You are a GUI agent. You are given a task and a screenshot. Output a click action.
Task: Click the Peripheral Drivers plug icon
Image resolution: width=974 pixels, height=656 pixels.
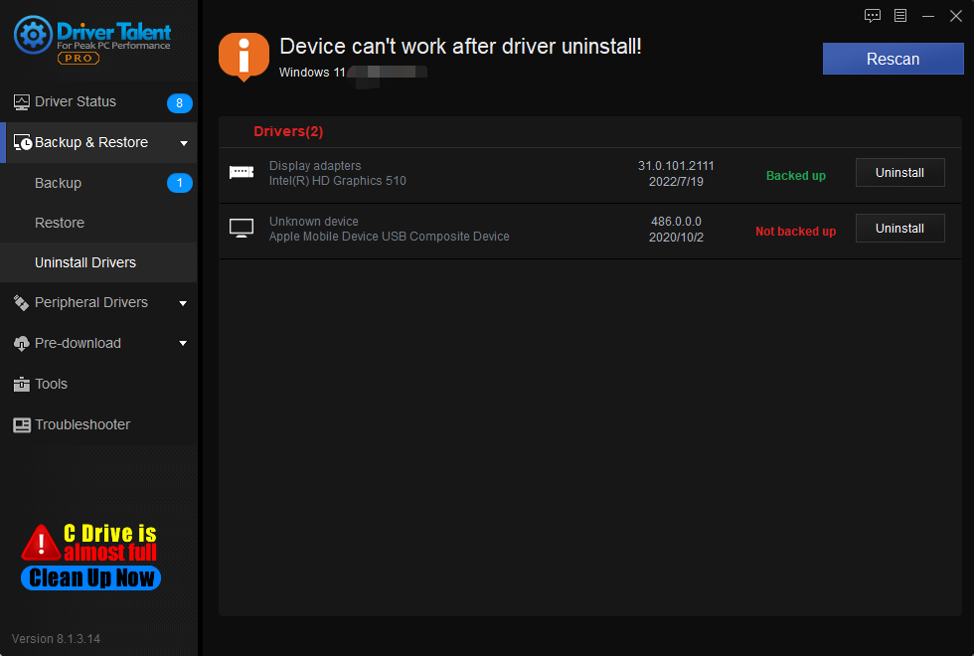coord(21,302)
